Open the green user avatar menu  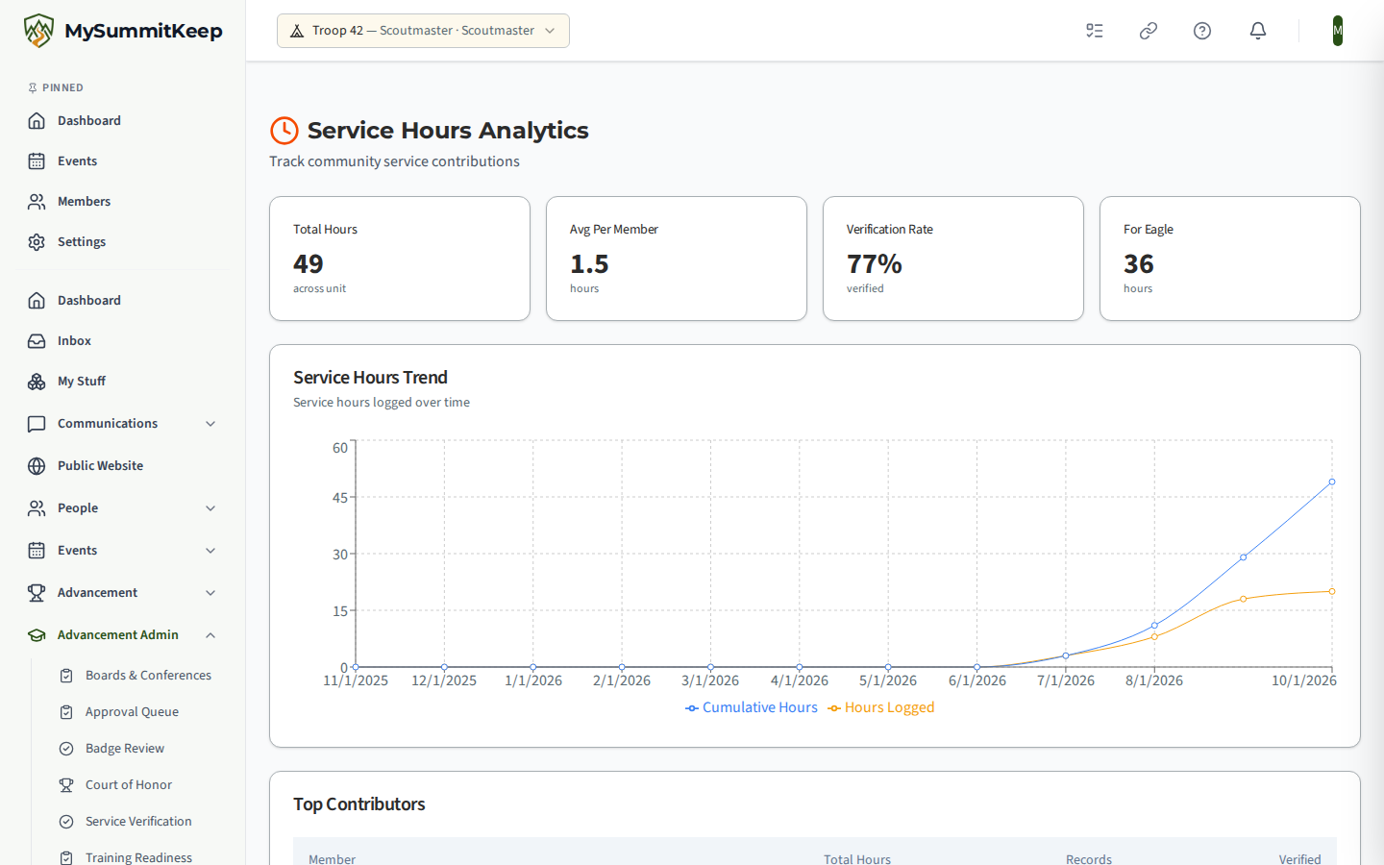1338,31
